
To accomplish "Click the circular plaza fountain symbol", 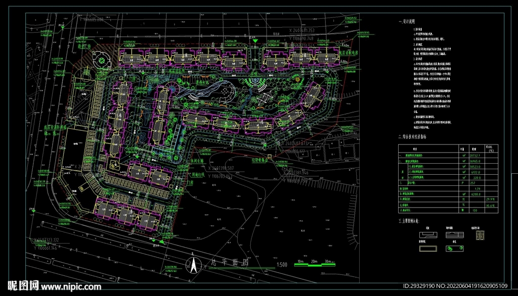I will click(x=102, y=61).
